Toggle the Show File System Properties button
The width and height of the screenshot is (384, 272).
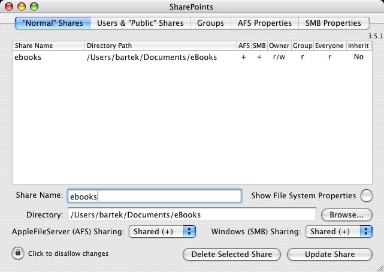click(367, 195)
